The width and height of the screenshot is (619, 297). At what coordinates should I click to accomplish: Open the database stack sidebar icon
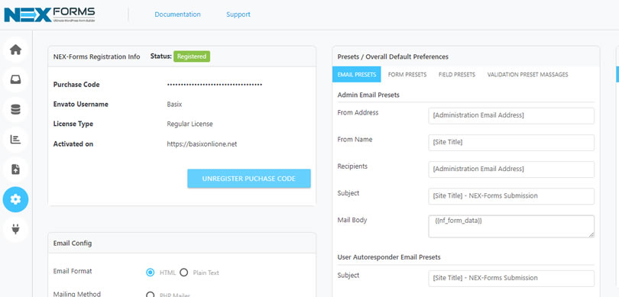[15, 110]
